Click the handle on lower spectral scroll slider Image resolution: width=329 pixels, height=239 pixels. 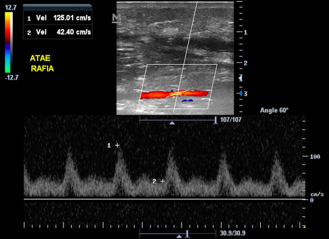pos(187,234)
